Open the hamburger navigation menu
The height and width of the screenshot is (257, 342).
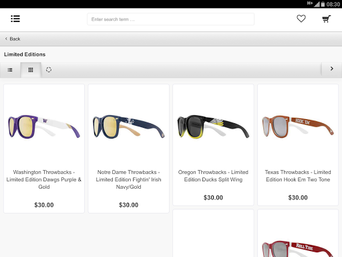point(15,19)
